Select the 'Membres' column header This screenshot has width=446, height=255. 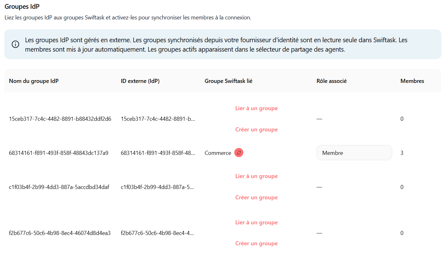pos(412,81)
